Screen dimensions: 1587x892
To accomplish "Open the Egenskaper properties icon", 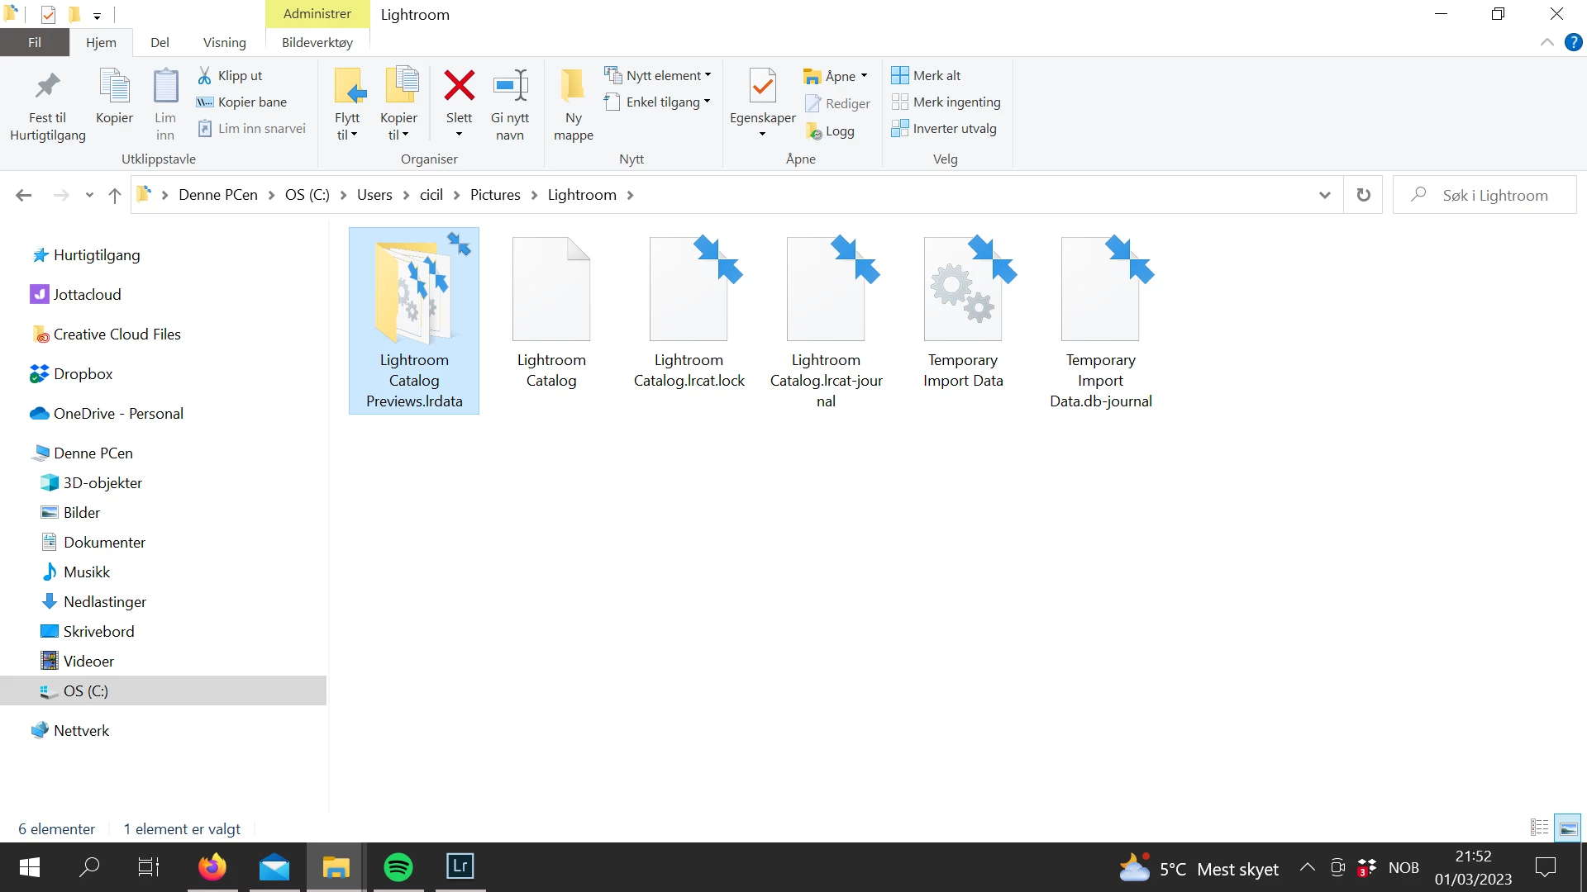I will [762, 86].
